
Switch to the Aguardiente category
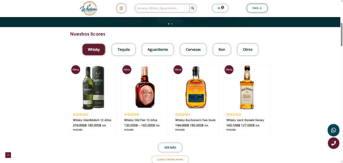158,49
